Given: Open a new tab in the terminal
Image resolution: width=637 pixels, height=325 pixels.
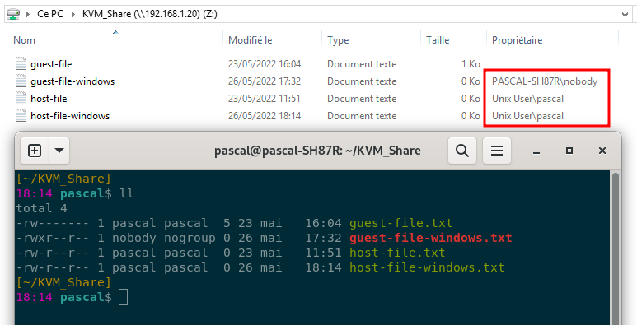Looking at the screenshot, I should pos(35,151).
